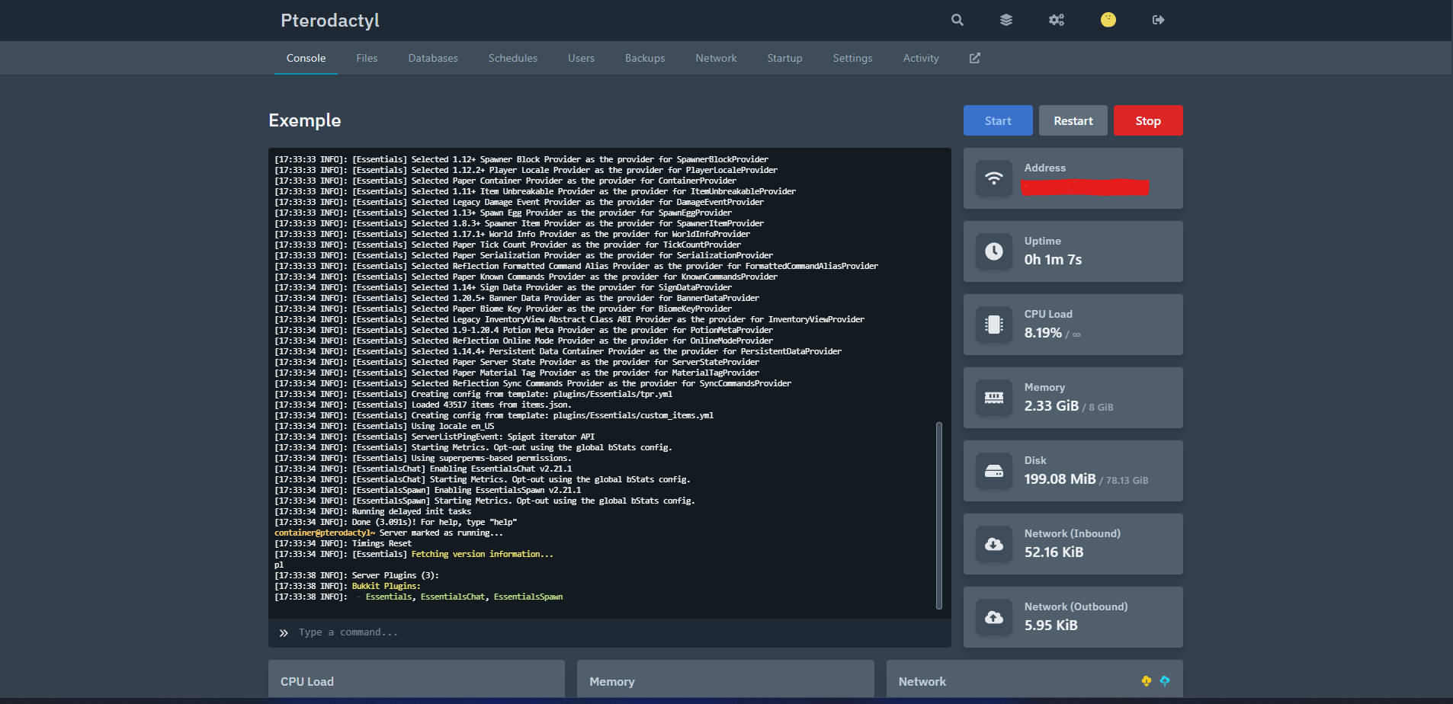Open the servers layers icon
Image resolution: width=1453 pixels, height=704 pixels.
[1006, 20]
